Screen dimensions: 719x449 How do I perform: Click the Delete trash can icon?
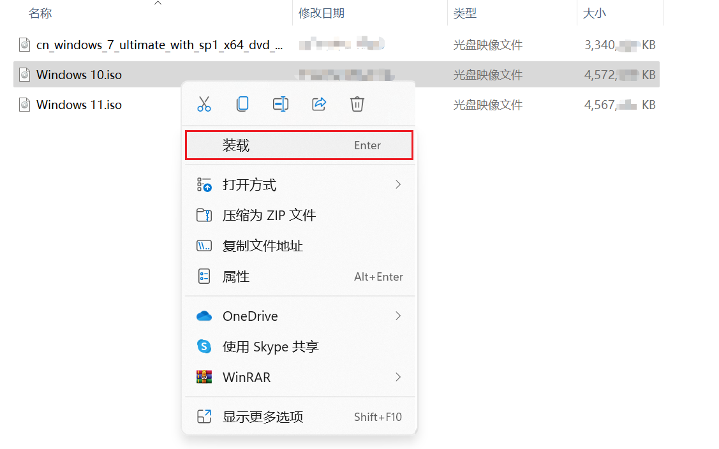[x=357, y=104]
